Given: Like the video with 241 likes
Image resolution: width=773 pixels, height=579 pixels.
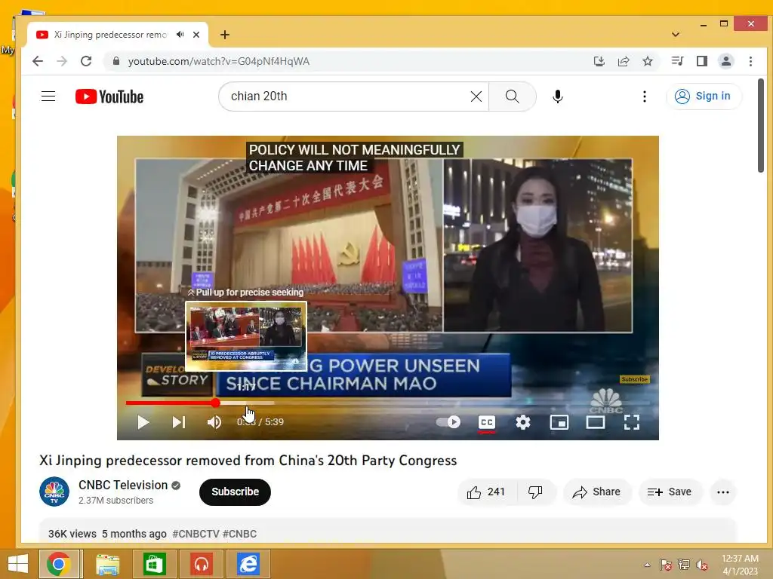Looking at the screenshot, I should point(486,492).
